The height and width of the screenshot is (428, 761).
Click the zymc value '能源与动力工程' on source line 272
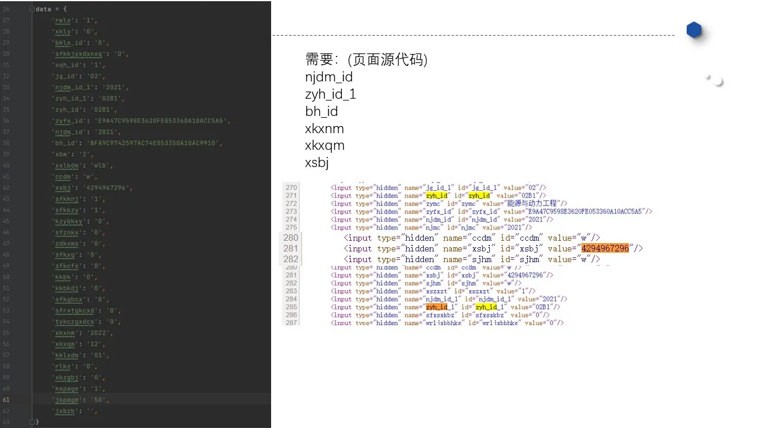(x=532, y=203)
